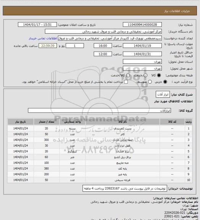Click item name مته مارپیچ
The width and height of the screenshot is (200, 220).
[123, 163]
